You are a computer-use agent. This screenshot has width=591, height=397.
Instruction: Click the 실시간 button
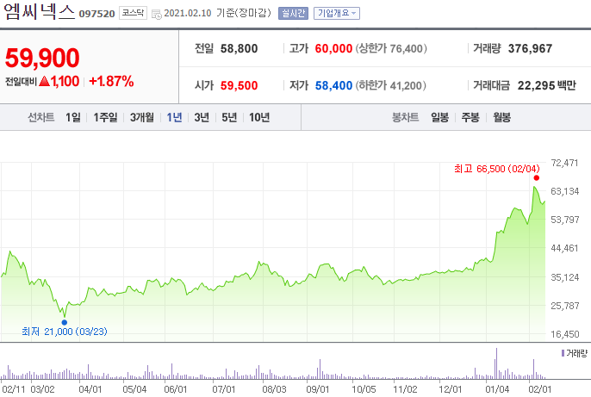pyautogui.click(x=293, y=13)
